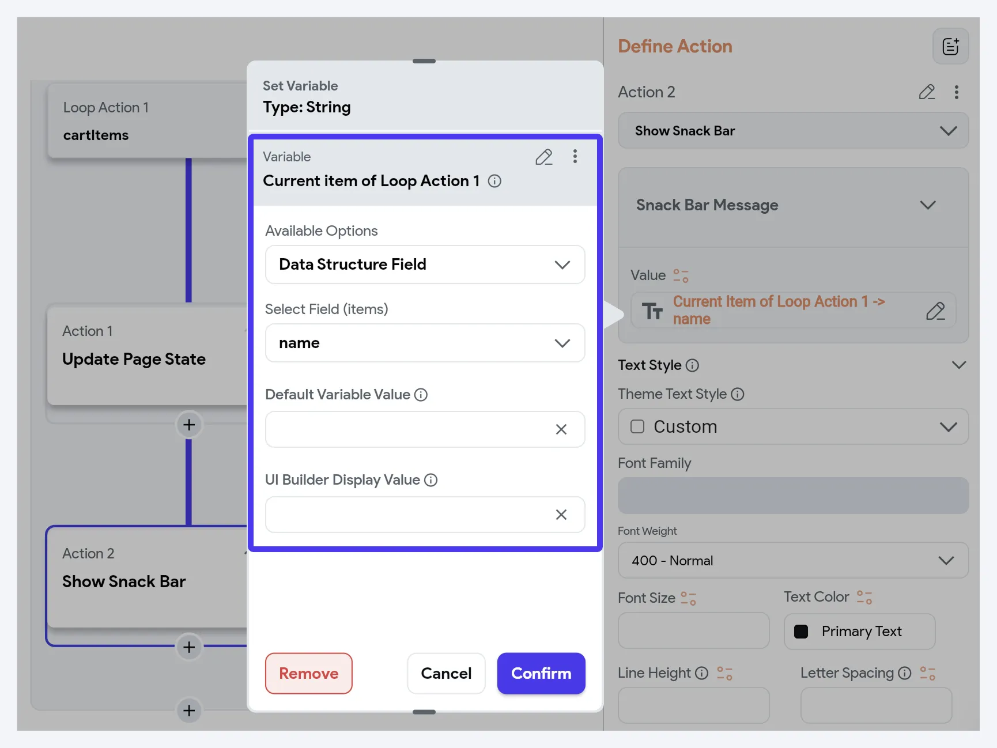997x748 pixels.
Task: Click the info icon beside Letter Spacing
Action: click(x=905, y=673)
